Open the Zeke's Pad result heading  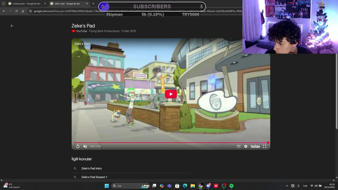point(83,26)
